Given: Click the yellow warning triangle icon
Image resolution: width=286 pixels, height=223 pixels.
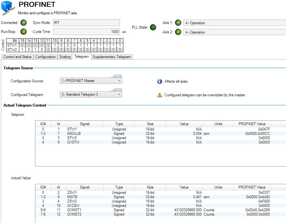Looking at the screenshot, I should pyautogui.click(x=160, y=95).
